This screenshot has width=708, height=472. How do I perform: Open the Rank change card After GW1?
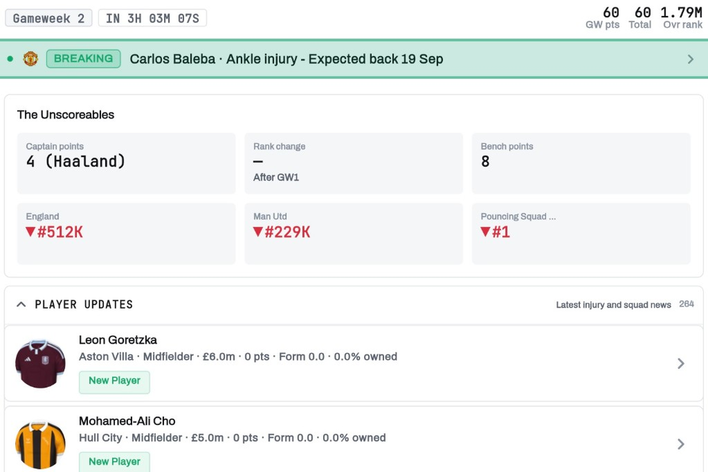click(353, 163)
